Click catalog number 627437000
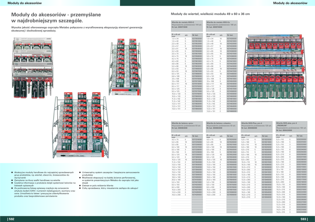Viewport: 315px width, 222px height. tap(232, 54)
